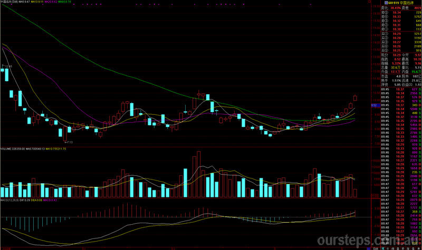
Task: Select the 卖③ ask row at 10.32
Action: (401, 21)
